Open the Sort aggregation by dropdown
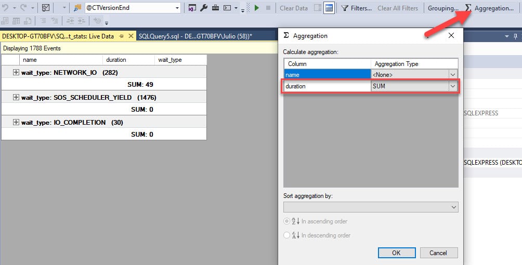Image resolution: width=522 pixels, height=265 pixels. pyautogui.click(x=453, y=207)
